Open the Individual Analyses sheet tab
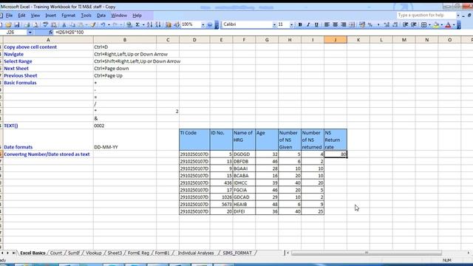The width and height of the screenshot is (473, 266). point(196,253)
